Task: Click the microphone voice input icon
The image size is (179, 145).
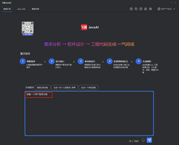Action: (143, 140)
